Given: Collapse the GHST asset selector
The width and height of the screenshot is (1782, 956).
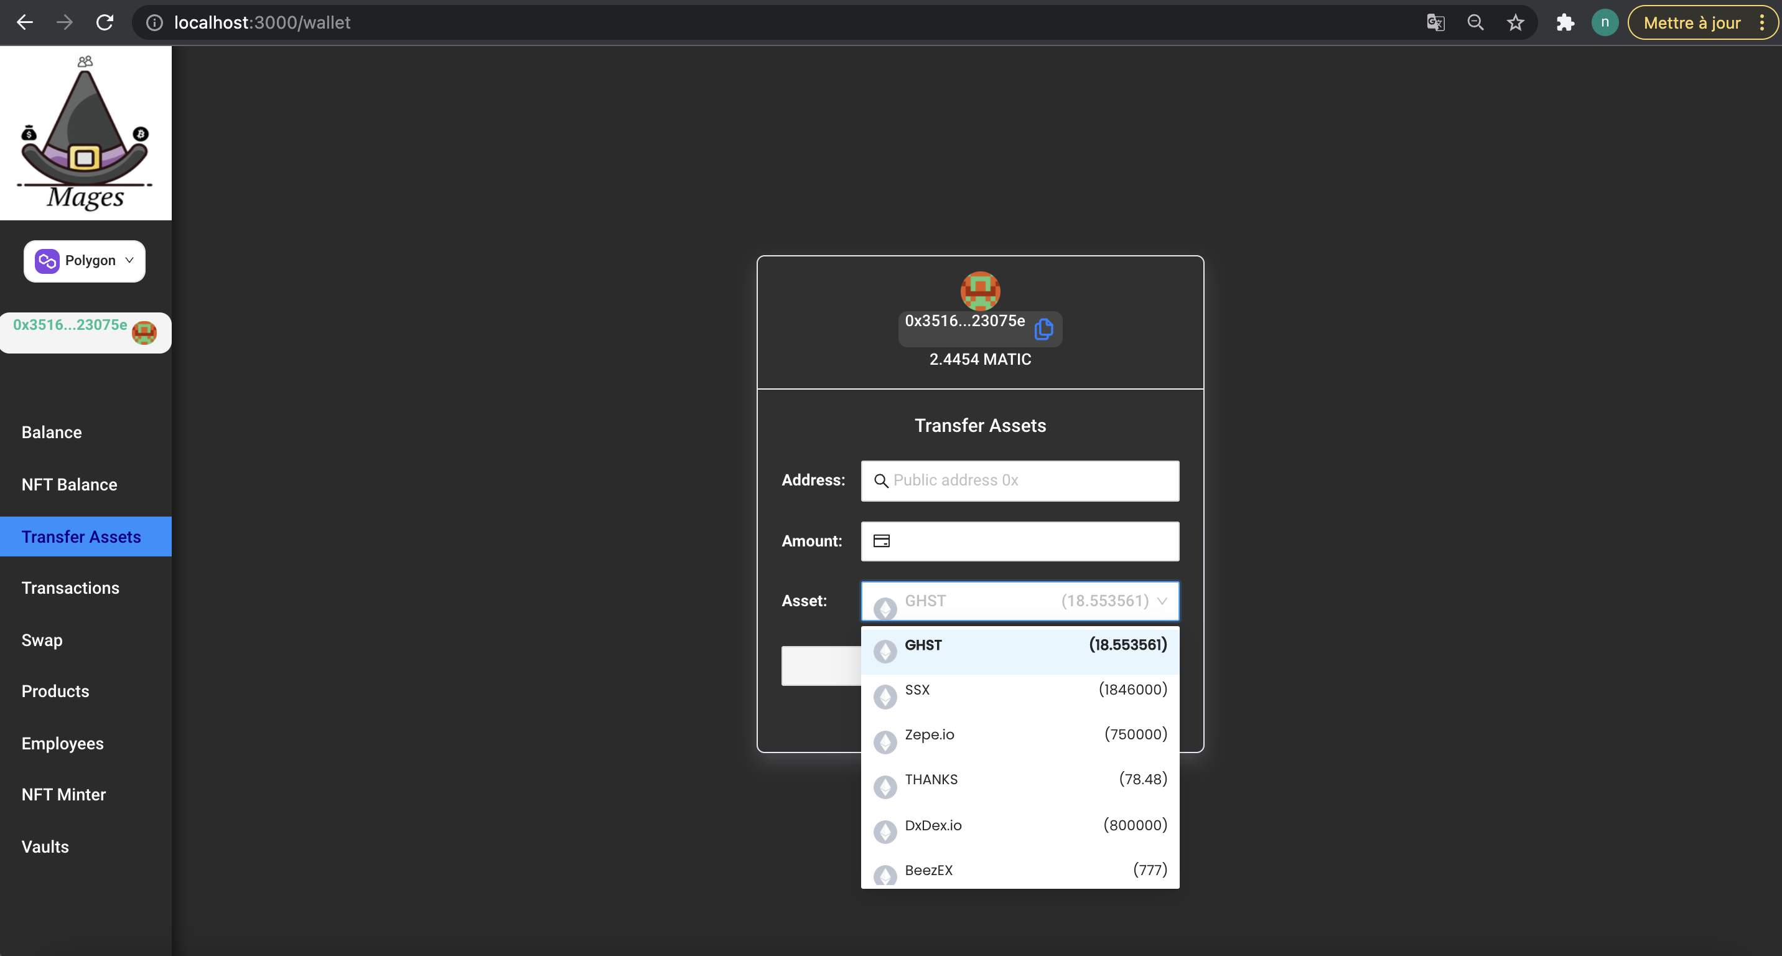Looking at the screenshot, I should [x=1020, y=601].
